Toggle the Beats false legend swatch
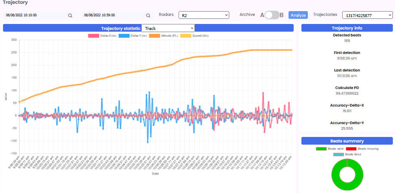The image size is (395, 193). tap(339, 154)
